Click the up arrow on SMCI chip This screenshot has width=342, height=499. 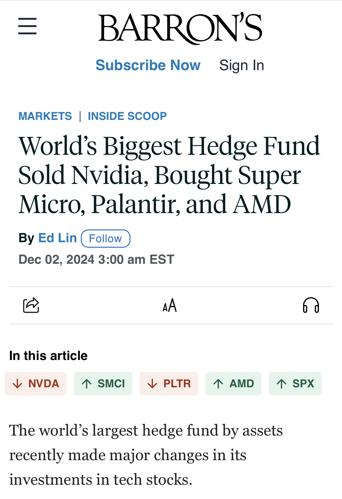pyautogui.click(x=87, y=384)
